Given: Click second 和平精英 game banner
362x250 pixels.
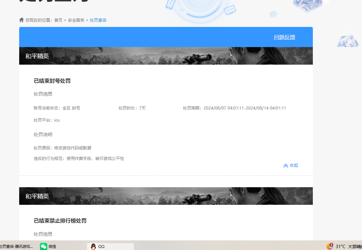Looking at the screenshot, I should (x=166, y=196).
